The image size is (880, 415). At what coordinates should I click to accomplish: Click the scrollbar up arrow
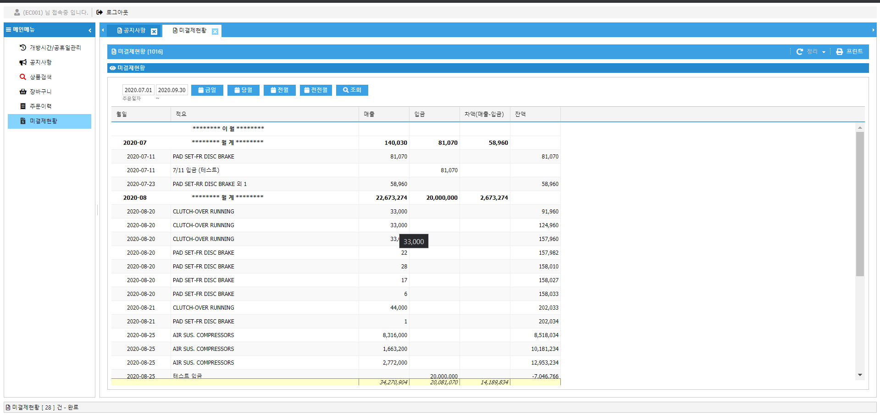point(860,128)
